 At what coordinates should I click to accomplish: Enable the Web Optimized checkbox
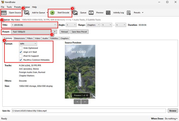click(21, 48)
